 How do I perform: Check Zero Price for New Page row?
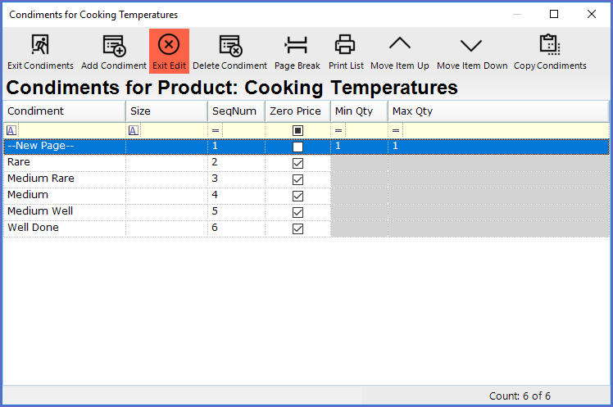[297, 147]
